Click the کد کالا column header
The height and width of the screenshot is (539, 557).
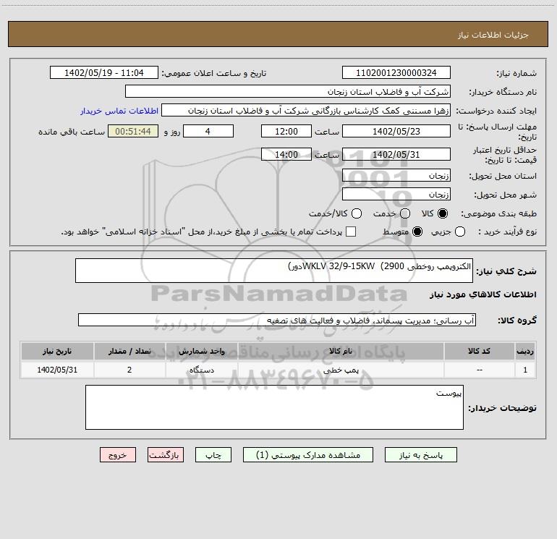(479, 351)
